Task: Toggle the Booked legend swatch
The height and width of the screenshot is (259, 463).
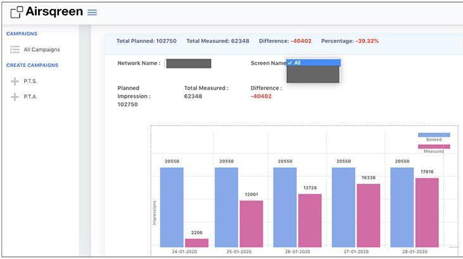Action: coord(434,135)
